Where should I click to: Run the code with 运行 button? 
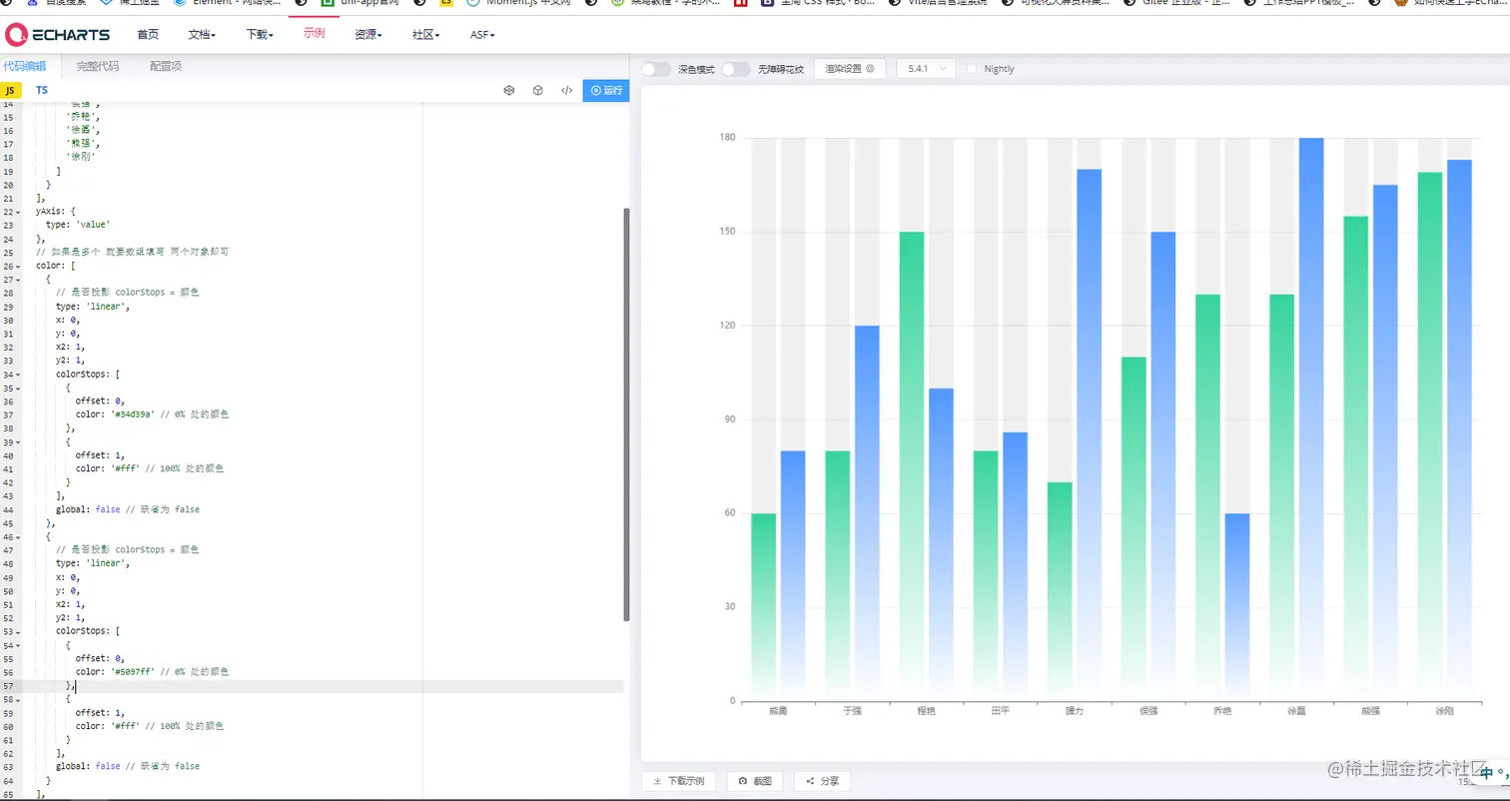click(x=606, y=90)
